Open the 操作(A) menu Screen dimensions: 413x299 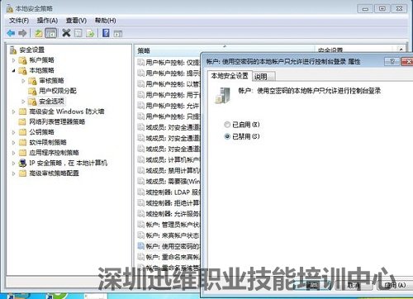pos(47,21)
